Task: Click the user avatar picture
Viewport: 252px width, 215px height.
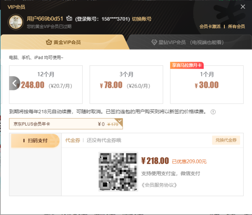Action: [16, 22]
